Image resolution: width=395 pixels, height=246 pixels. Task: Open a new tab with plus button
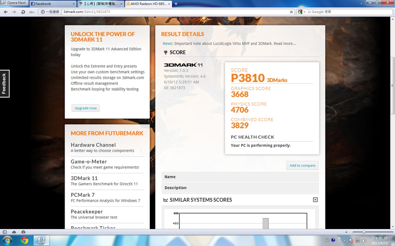[x=176, y=4]
